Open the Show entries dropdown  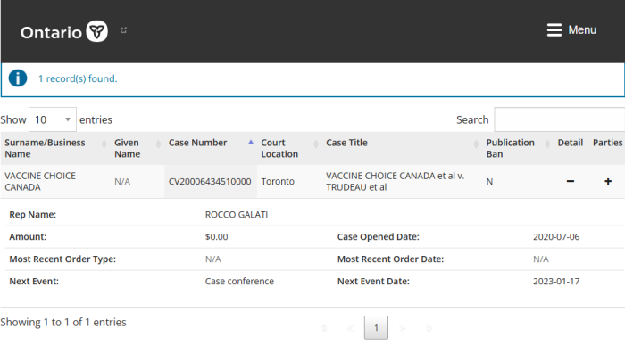53,119
